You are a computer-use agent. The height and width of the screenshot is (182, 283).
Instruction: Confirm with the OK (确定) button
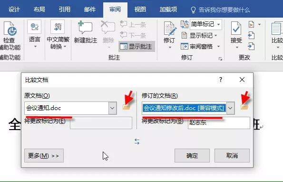pyautogui.click(x=192, y=156)
